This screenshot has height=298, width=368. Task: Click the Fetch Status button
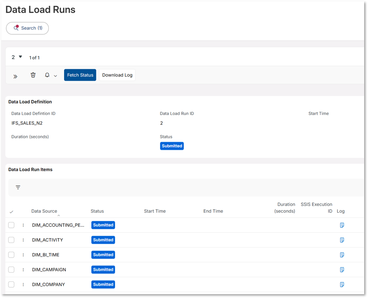coord(80,75)
